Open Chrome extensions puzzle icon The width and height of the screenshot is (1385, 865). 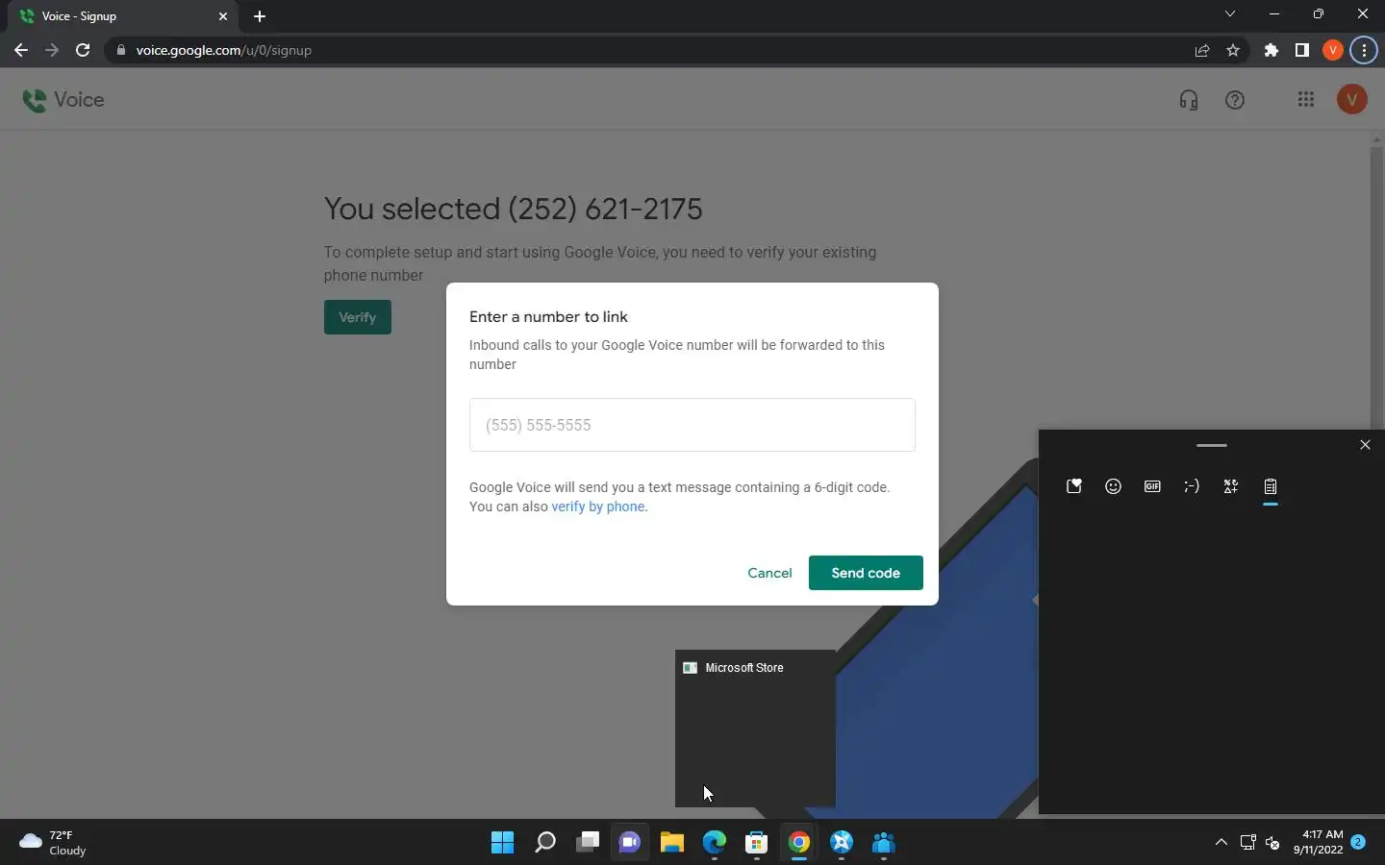click(1272, 50)
